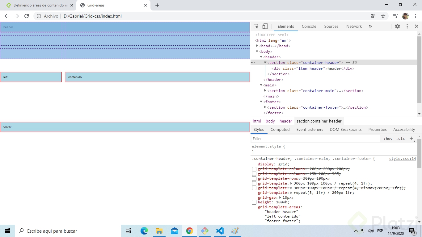Activate the inspect element picker icon

(256, 26)
